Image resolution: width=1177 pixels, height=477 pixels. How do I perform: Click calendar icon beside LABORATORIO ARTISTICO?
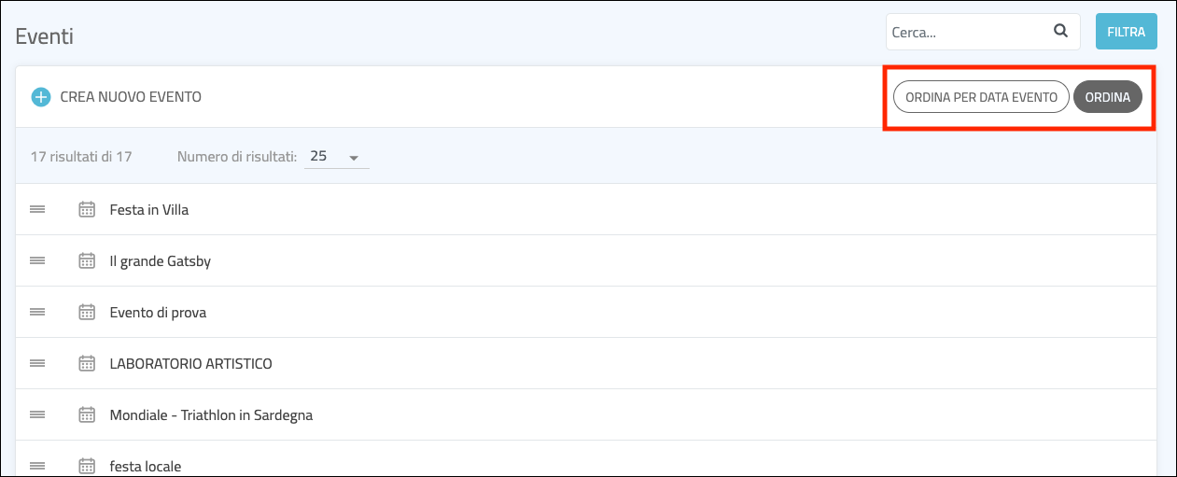click(87, 364)
